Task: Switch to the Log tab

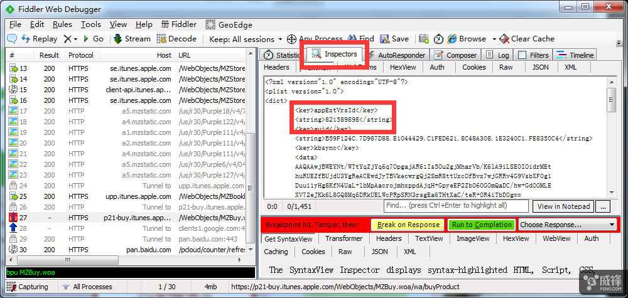Action: click(498, 55)
